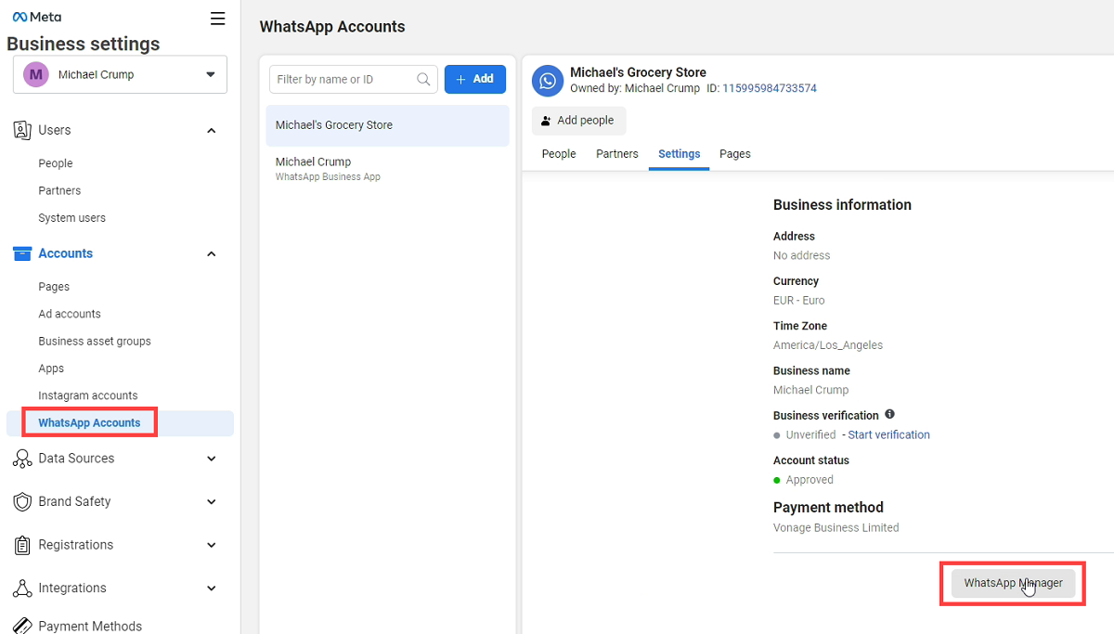
Task: Click the Data Sources icon
Action: pyautogui.click(x=22, y=459)
